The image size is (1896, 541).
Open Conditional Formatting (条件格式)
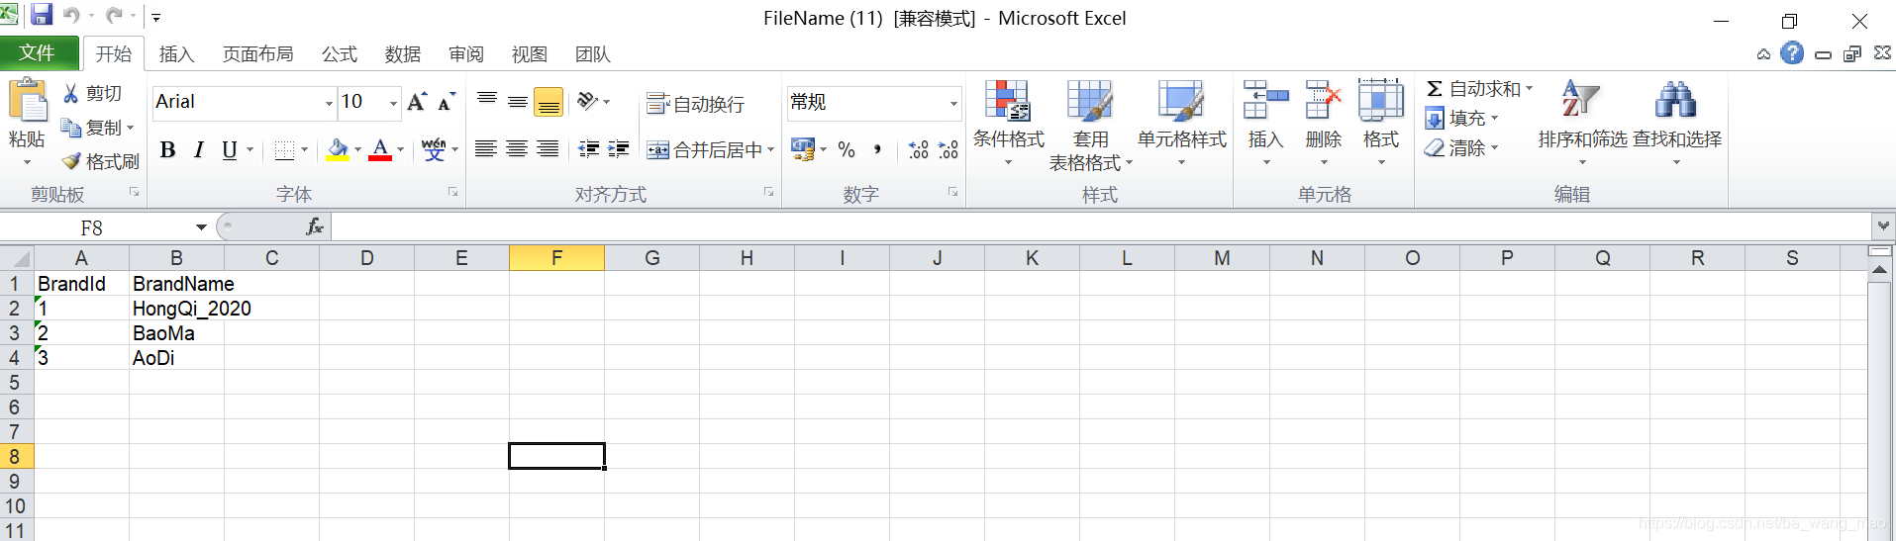coord(1008,123)
